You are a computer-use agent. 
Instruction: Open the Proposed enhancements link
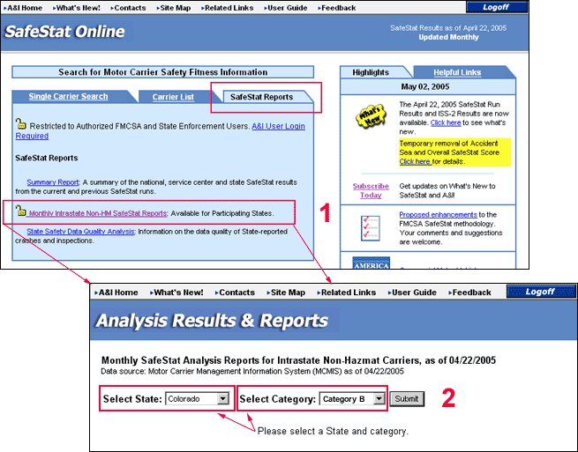[439, 215]
